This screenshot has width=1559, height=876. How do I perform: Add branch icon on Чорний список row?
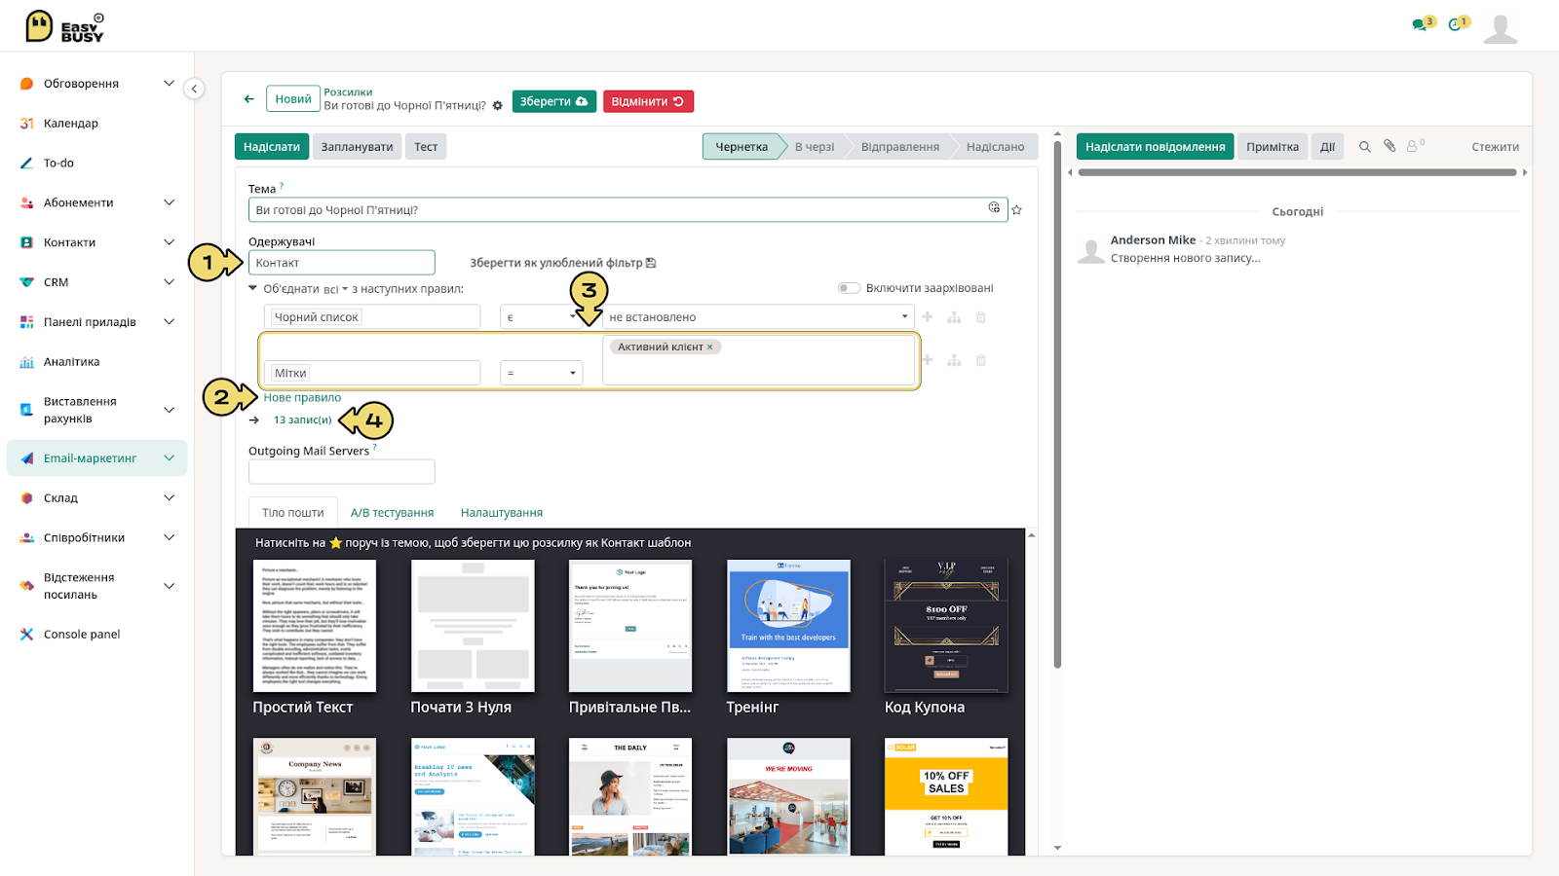(x=954, y=317)
